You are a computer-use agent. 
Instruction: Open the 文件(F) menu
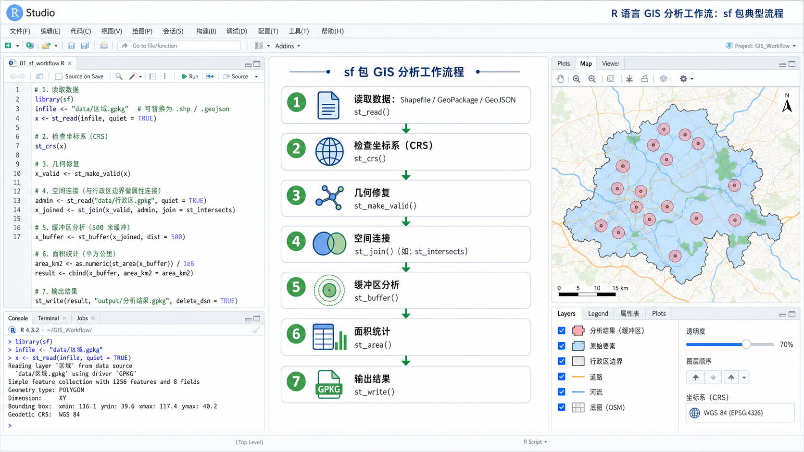[20, 31]
